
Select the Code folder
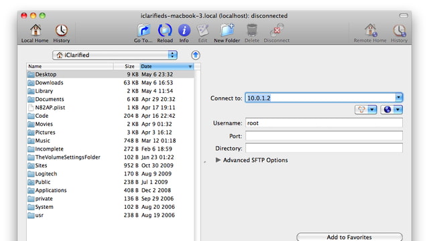pyautogui.click(x=110, y=116)
